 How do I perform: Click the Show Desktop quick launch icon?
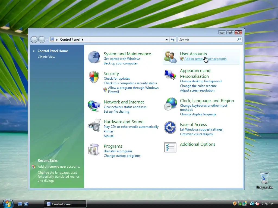[20, 204]
